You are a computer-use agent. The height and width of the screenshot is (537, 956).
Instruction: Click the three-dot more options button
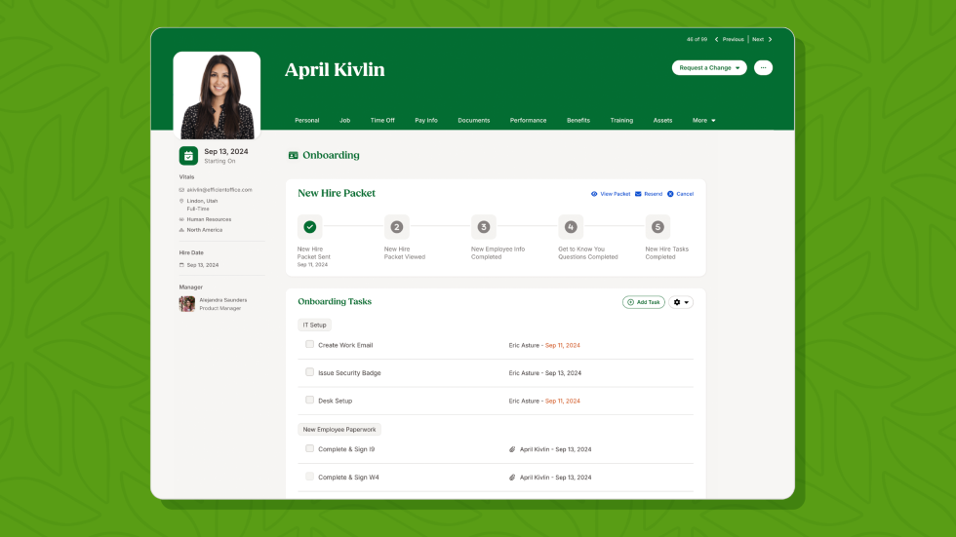point(763,68)
